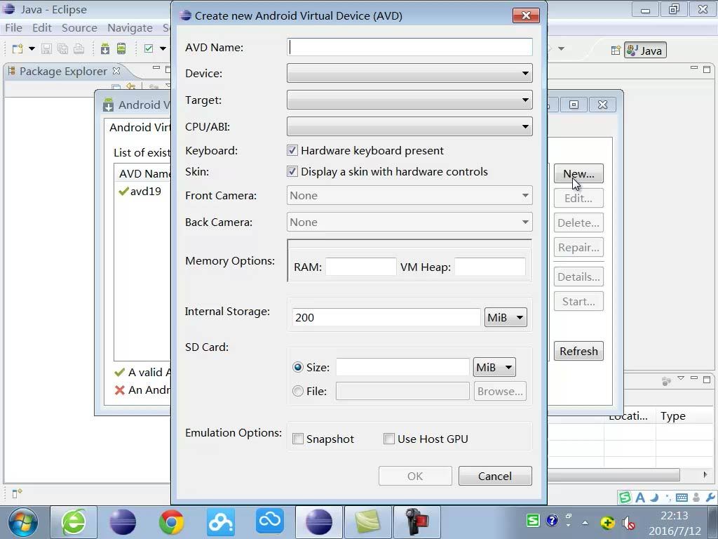
Task: Click the New wizard toolbar icon
Action: click(x=18, y=48)
